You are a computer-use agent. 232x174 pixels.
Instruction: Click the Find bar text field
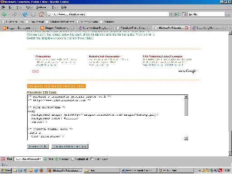pyautogui.click(x=28, y=159)
